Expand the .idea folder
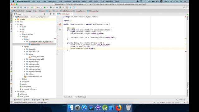Viewport: 199px width, 112px height. [x=16, y=22]
